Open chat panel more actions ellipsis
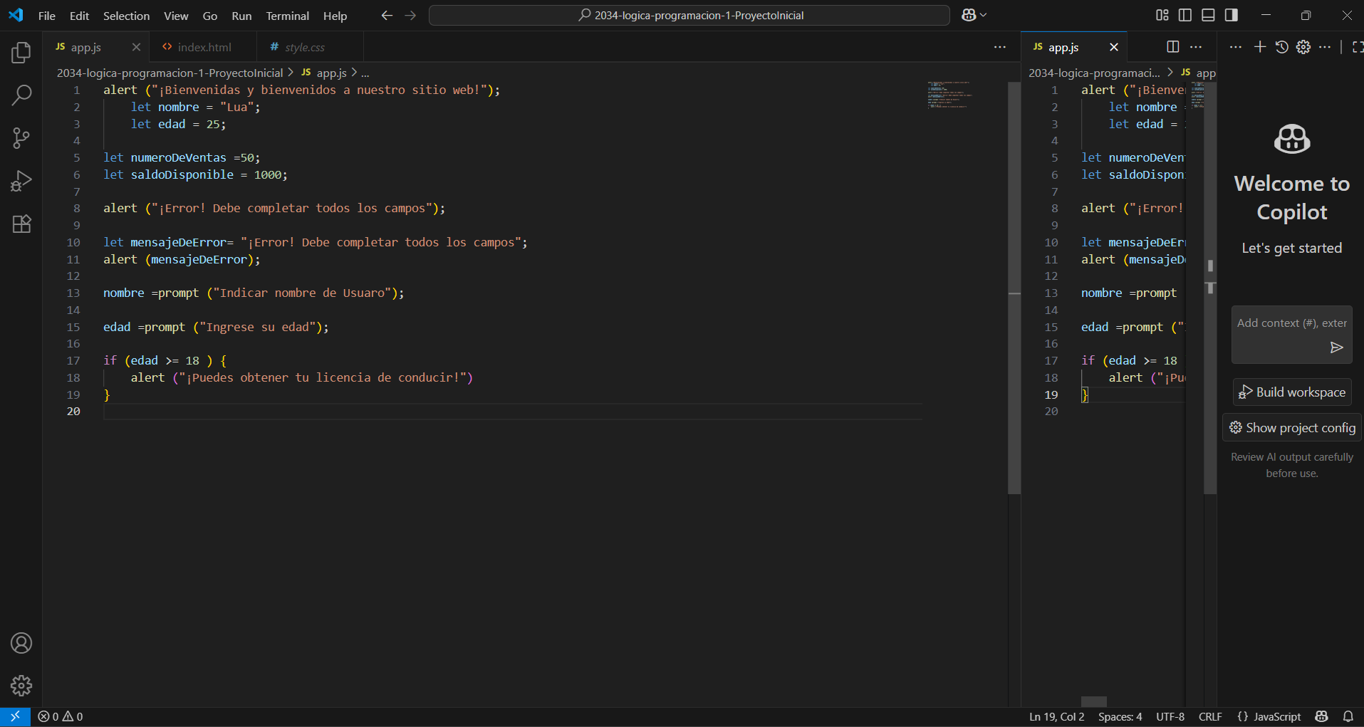The height and width of the screenshot is (727, 1364). (1324, 47)
